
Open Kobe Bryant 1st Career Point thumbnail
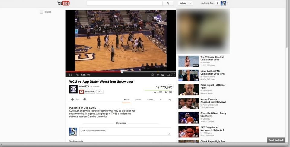[x=189, y=90]
